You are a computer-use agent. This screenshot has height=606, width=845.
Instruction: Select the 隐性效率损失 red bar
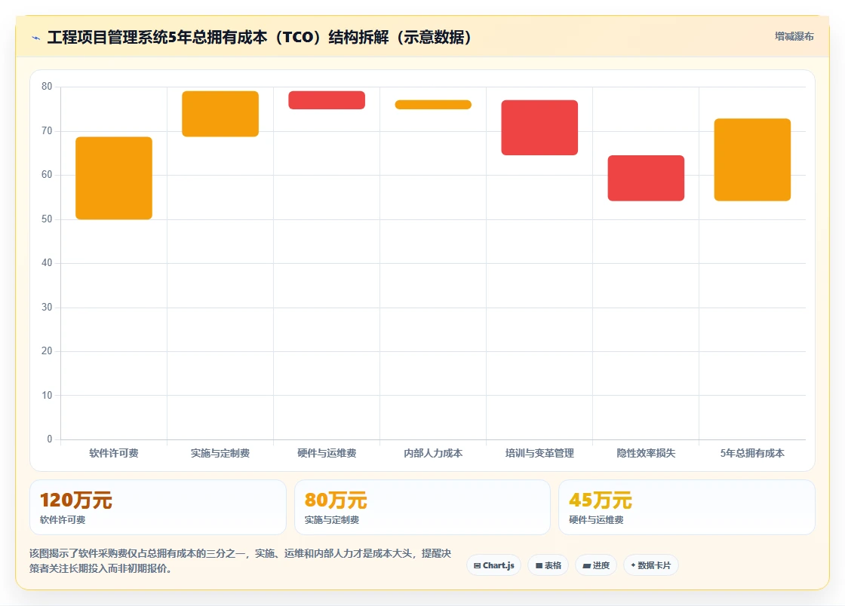(x=646, y=178)
